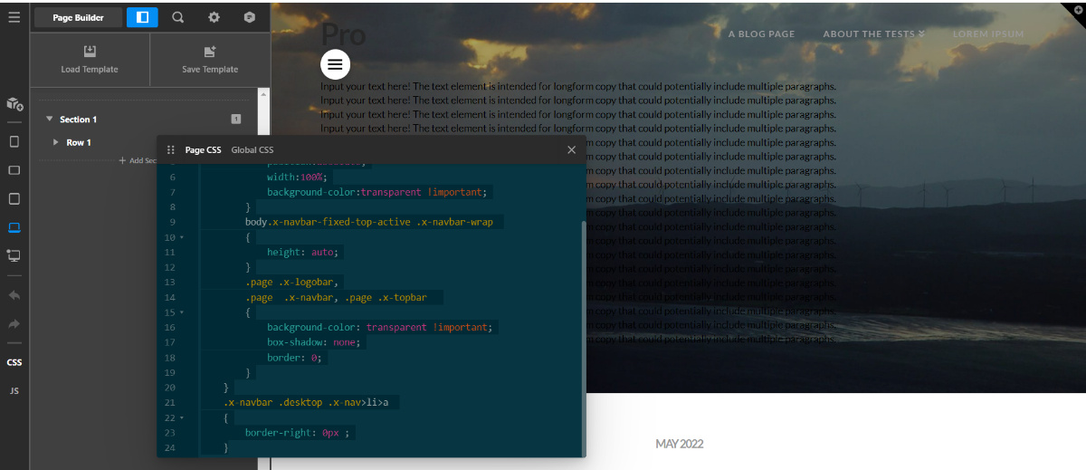
Task: Fold code block at line 15
Action: [181, 312]
